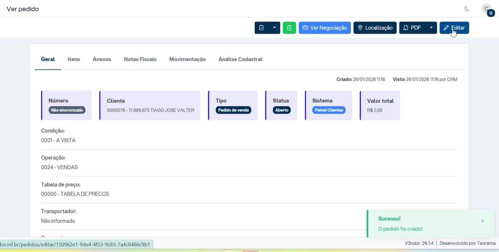Select the Geral tab
Viewport: 499px width, 252px height.
(48, 59)
